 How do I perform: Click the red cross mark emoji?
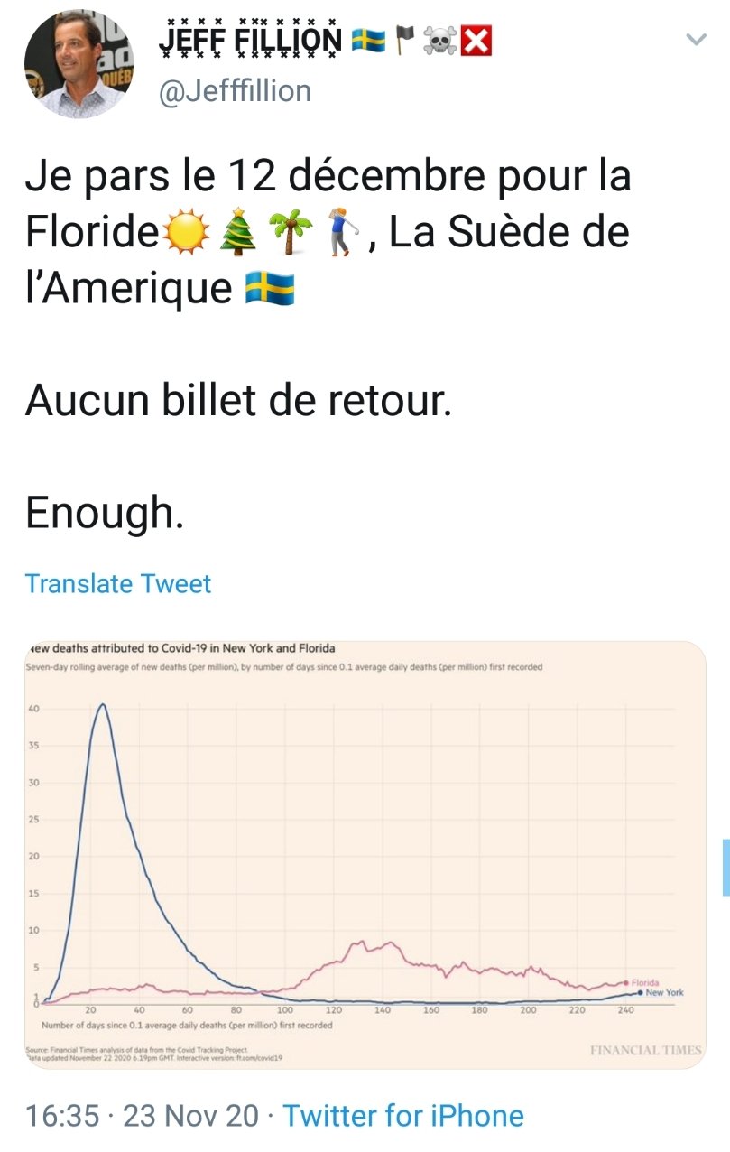tap(476, 40)
